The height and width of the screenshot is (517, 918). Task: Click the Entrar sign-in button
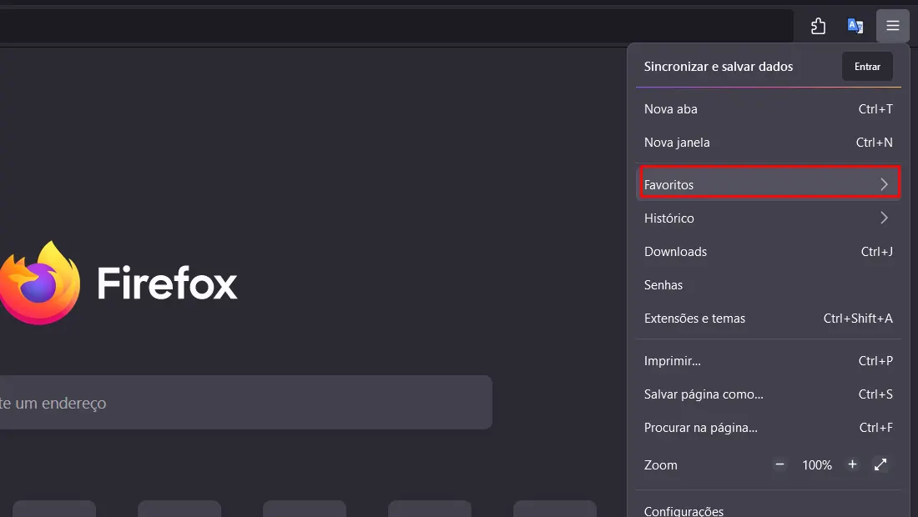pos(867,67)
